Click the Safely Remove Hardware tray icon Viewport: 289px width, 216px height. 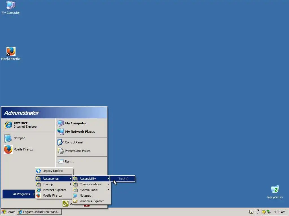269,212
